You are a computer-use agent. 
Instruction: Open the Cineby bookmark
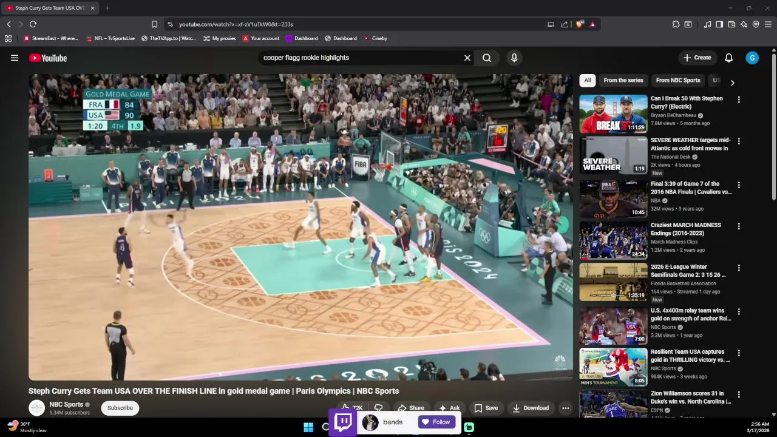click(375, 38)
